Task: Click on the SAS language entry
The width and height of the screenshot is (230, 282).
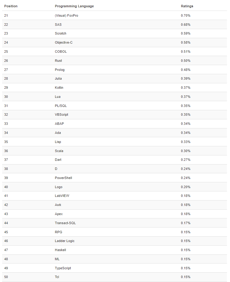Action: pyautogui.click(x=58, y=25)
